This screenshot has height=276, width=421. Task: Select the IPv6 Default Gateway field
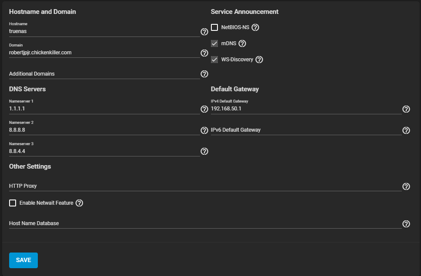(x=305, y=130)
